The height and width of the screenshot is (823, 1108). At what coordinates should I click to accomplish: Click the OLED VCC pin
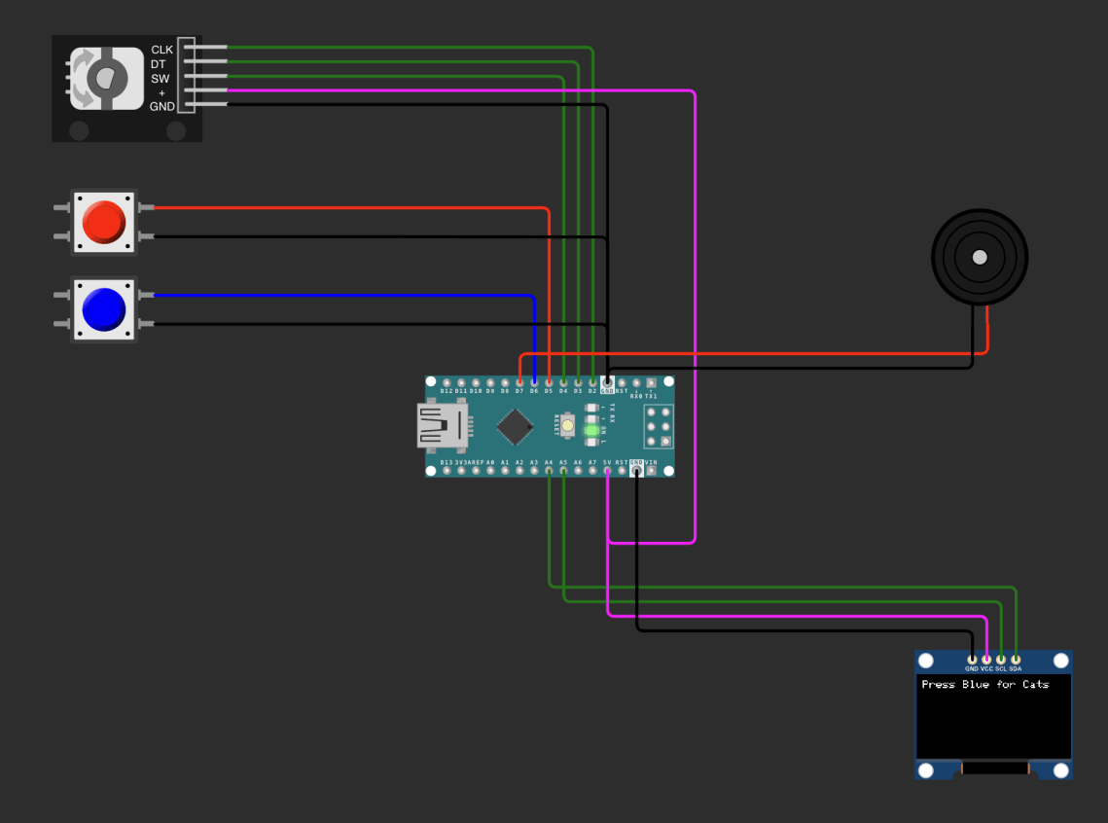[986, 660]
